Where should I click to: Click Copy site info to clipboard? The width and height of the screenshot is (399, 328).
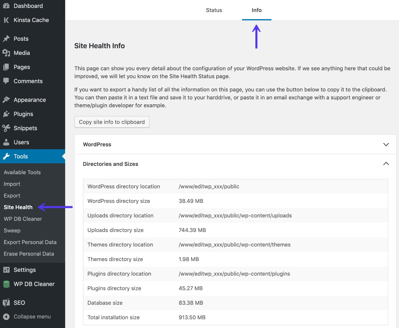tap(112, 122)
